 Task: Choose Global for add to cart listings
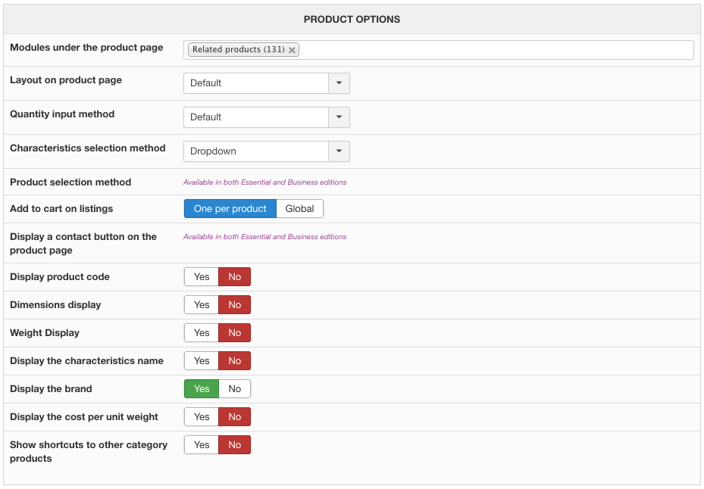299,209
